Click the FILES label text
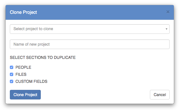180x111 pixels. coord(21,74)
